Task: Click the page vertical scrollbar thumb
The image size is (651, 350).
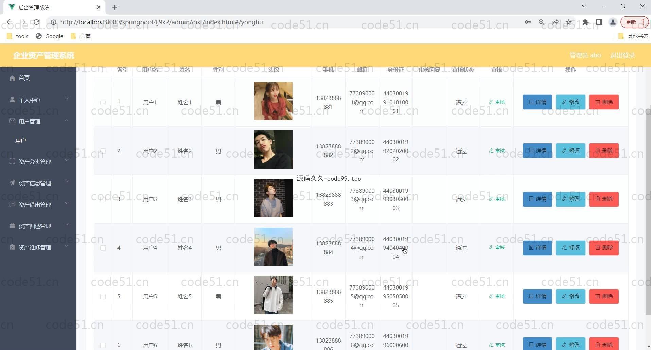Action: coord(648,212)
